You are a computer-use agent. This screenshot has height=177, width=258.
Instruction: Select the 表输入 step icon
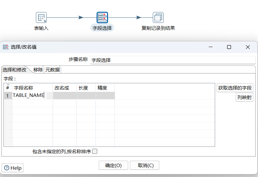[41, 17]
